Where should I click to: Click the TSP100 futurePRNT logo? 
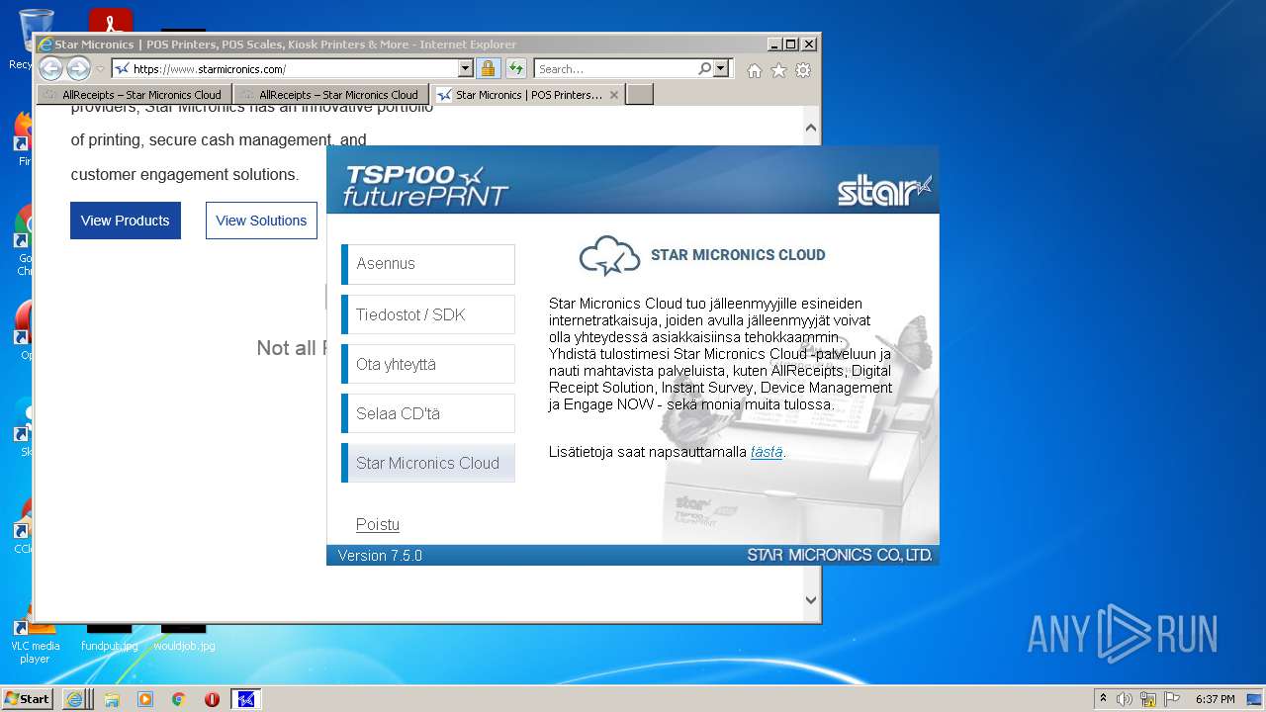coord(424,185)
